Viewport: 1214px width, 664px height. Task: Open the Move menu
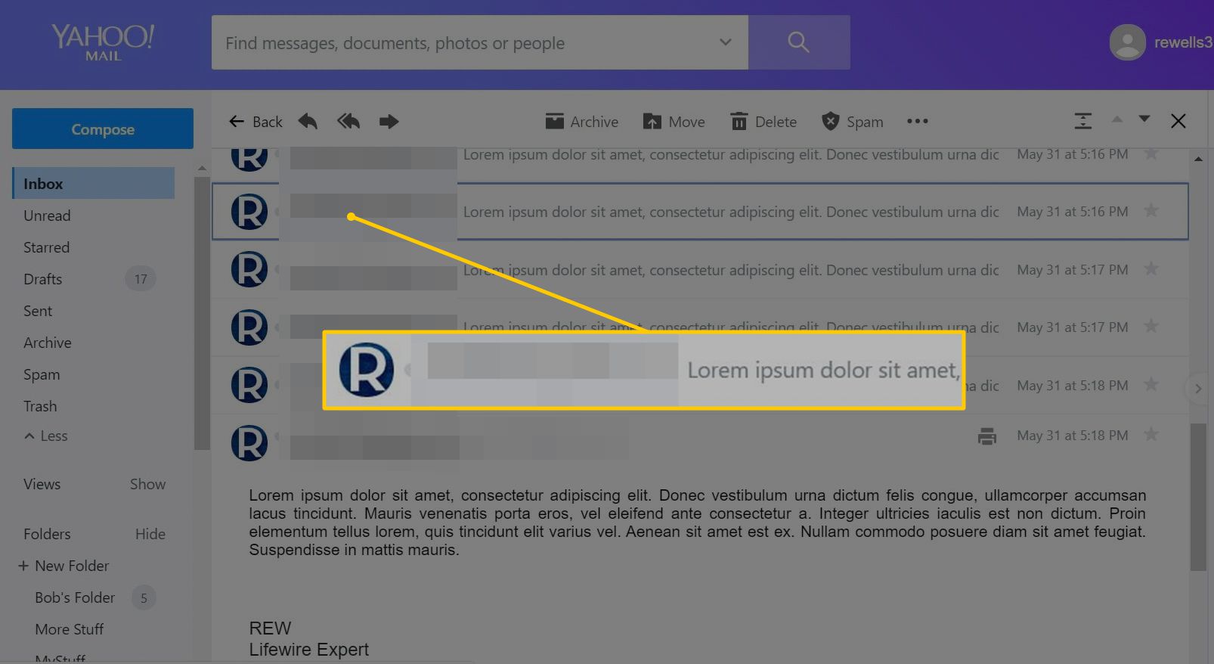[x=674, y=122]
